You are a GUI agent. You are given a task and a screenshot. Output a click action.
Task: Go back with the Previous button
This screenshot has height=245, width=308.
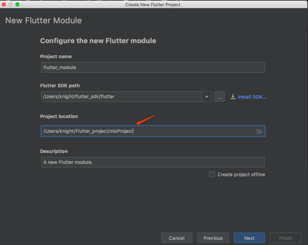pyautogui.click(x=213, y=238)
